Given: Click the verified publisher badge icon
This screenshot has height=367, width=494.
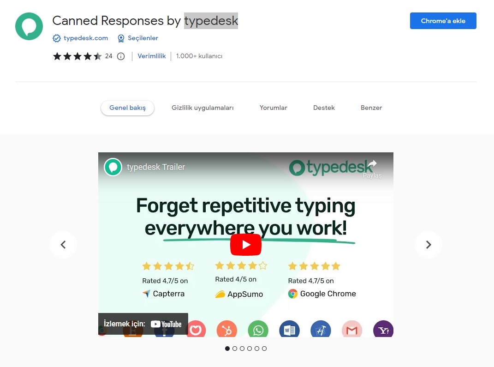Looking at the screenshot, I should (x=57, y=38).
